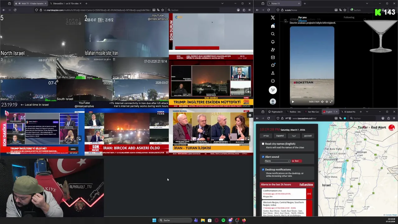Open Grok icon in X sidebar

pyautogui.click(x=273, y=65)
